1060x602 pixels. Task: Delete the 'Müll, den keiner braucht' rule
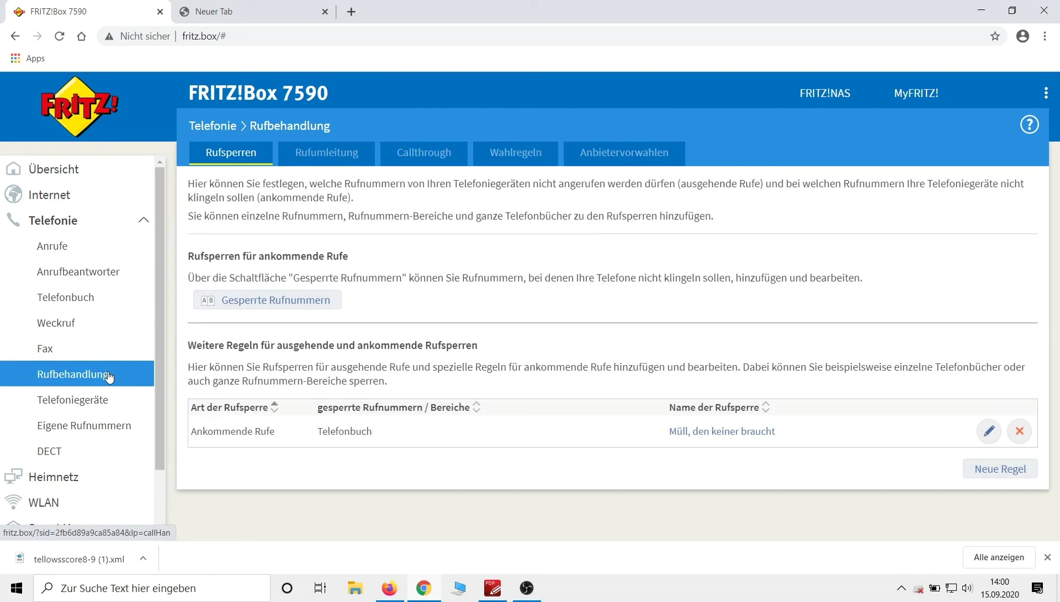click(x=1020, y=431)
